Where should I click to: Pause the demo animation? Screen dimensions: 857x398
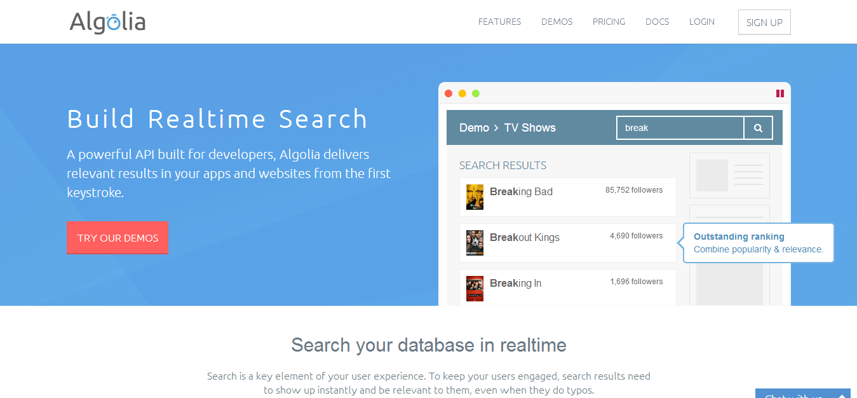pyautogui.click(x=779, y=93)
